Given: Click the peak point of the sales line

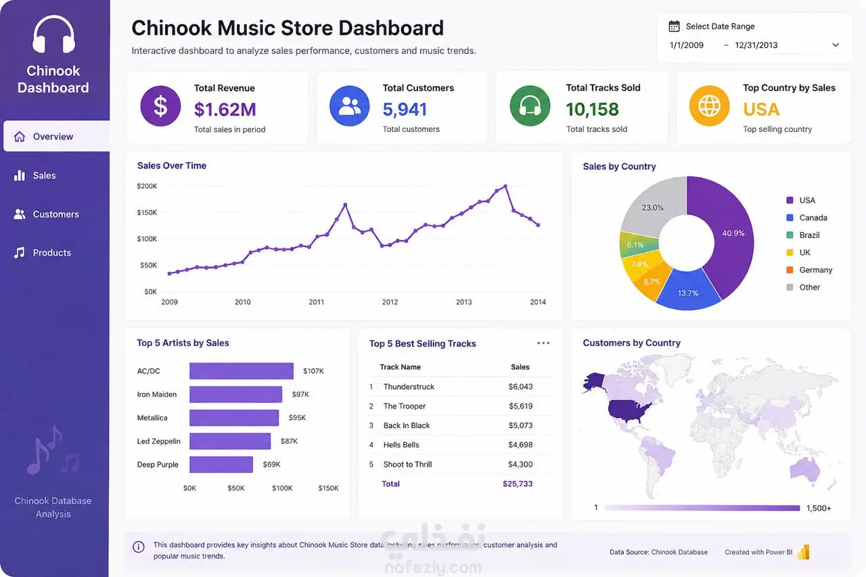Looking at the screenshot, I should 505,186.
